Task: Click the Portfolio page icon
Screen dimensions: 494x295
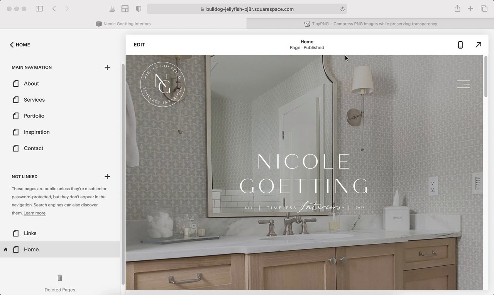Action: [x=16, y=116]
